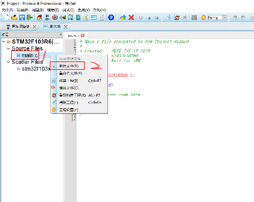Open the Home Page house icon

[x=40, y=17]
